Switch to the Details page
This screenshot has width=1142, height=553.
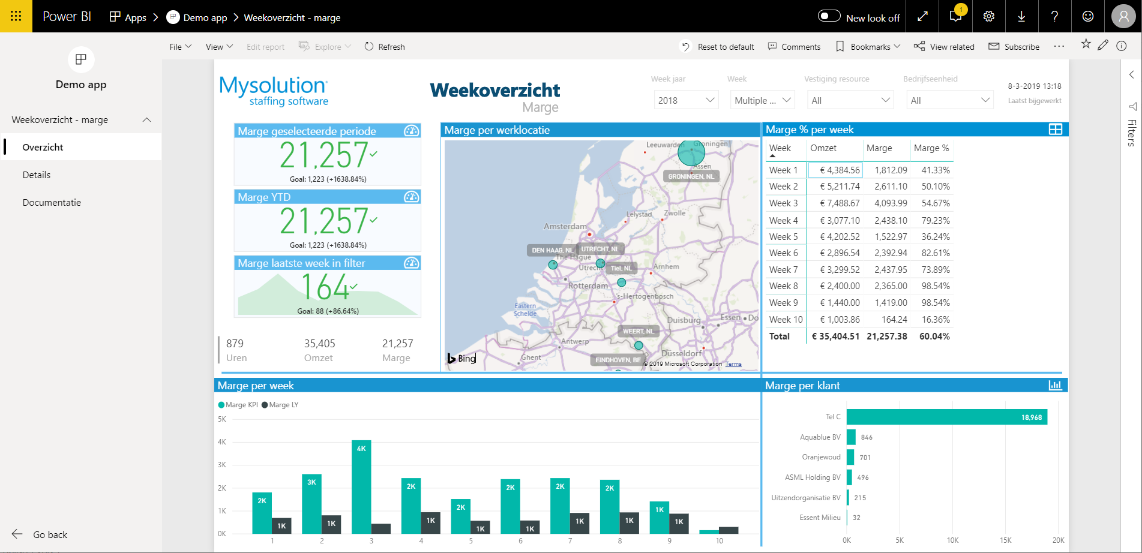[37, 175]
